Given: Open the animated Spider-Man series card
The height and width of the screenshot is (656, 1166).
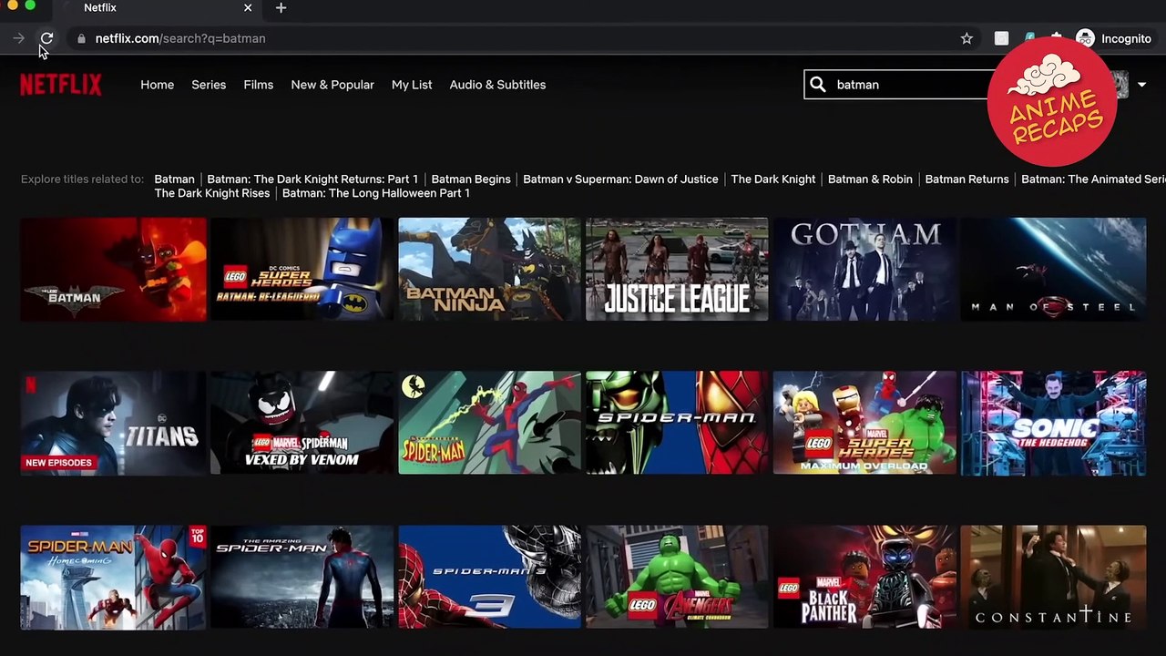Looking at the screenshot, I should click(489, 423).
